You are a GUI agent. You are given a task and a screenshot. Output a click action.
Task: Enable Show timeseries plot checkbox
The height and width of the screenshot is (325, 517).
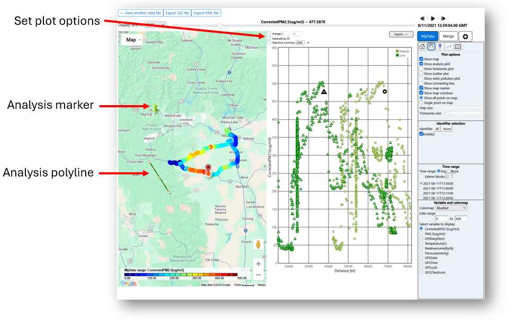point(421,69)
